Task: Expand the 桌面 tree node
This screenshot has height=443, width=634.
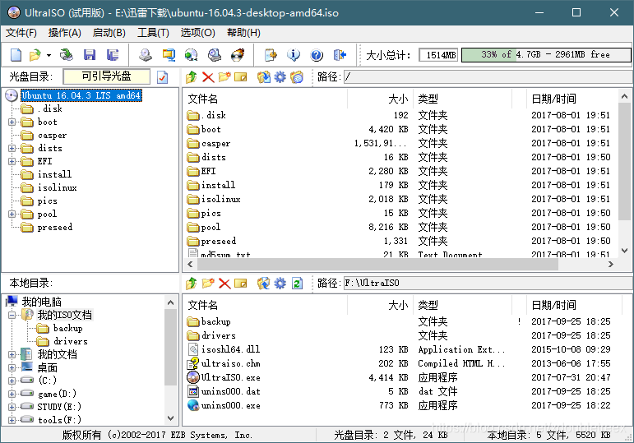Action: [12, 368]
